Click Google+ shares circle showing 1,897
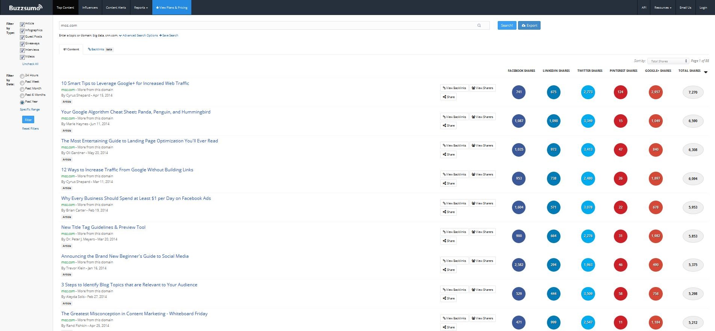Screen dimensions: 715x331 656,178
